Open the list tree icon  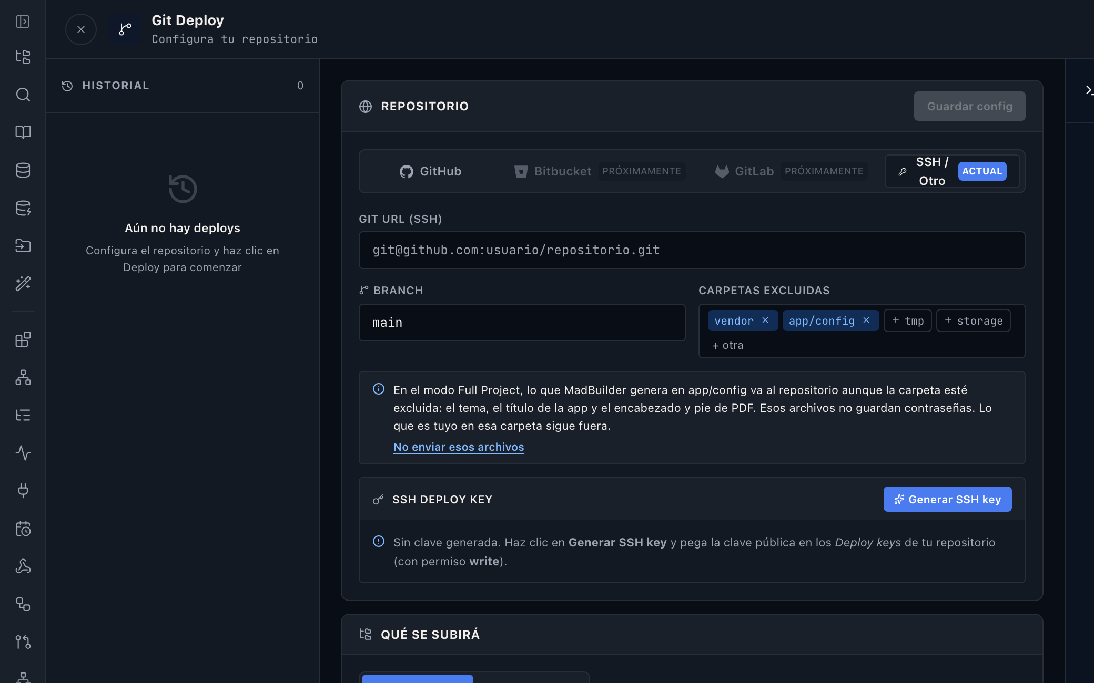coord(23,415)
